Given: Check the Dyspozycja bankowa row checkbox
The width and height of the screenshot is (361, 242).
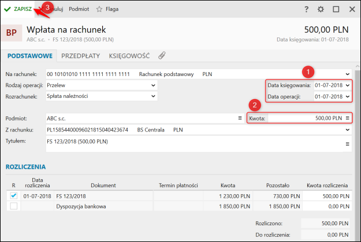Looking at the screenshot, I should point(14,206).
